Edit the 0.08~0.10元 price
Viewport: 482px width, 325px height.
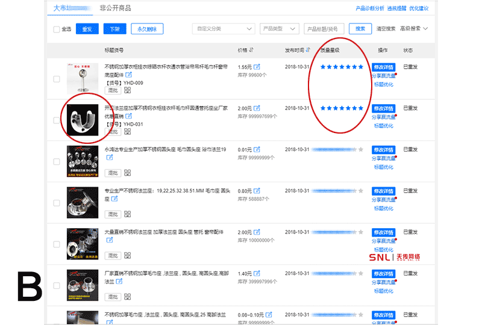[269, 315]
